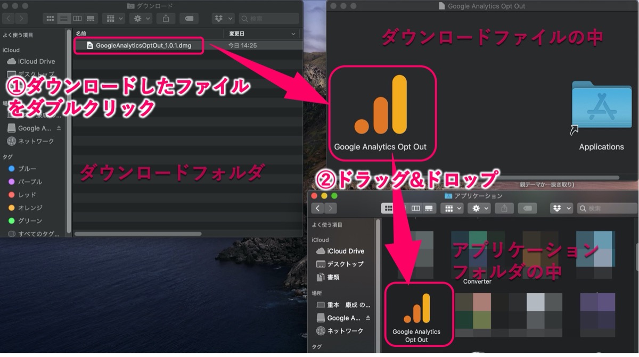639x357 pixels.
Task: Eject the Google A... disk in Applications sidebar
Action: pos(368,318)
